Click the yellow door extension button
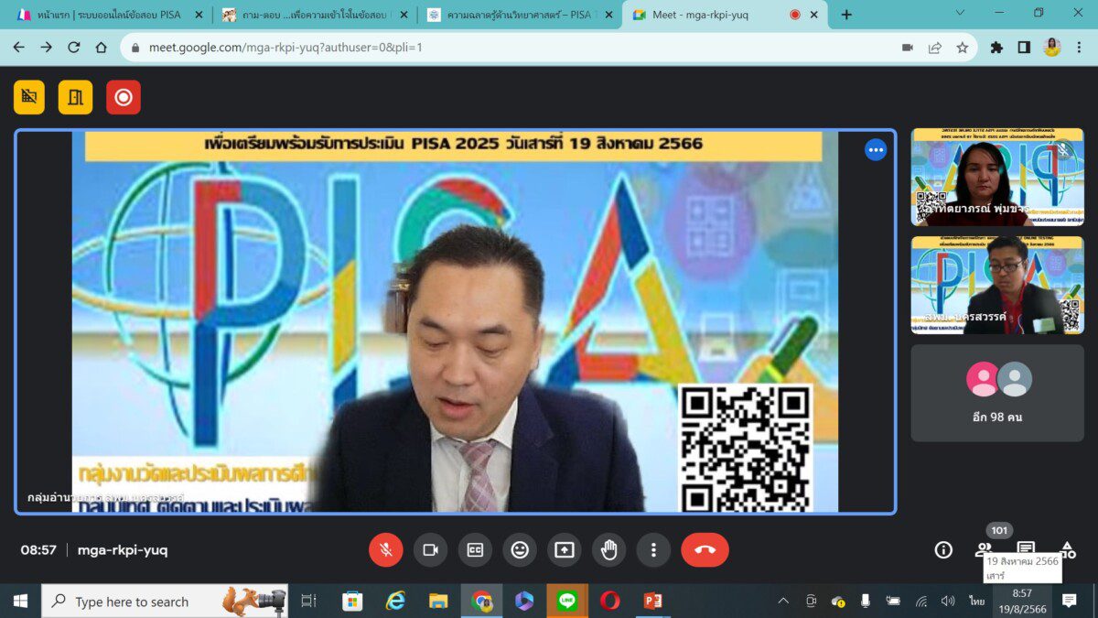The height and width of the screenshot is (618, 1098). coord(76,97)
